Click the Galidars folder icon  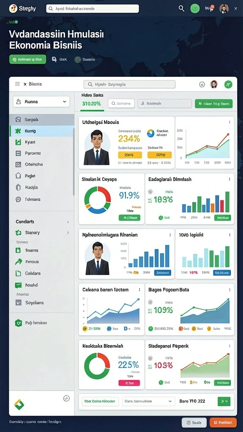pos(18,273)
